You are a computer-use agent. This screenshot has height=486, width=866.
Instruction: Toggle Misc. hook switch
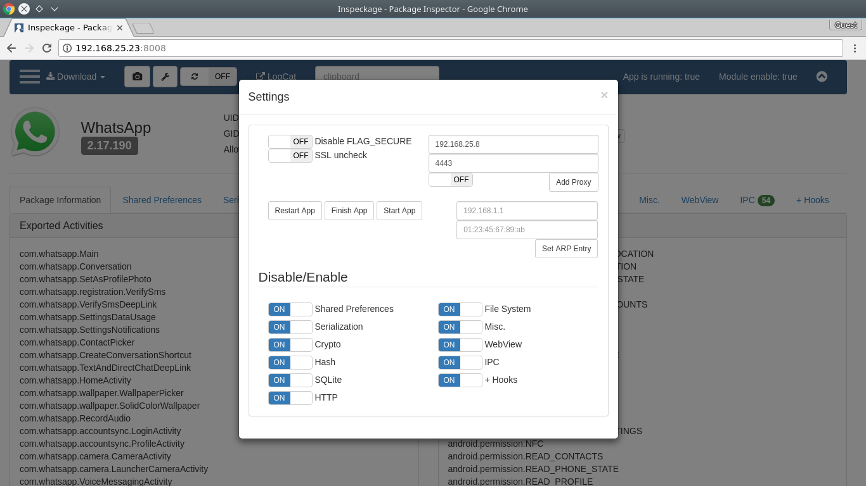pyautogui.click(x=460, y=327)
